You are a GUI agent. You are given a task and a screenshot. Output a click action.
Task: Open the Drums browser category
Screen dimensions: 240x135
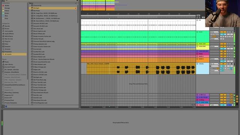pos(7,28)
